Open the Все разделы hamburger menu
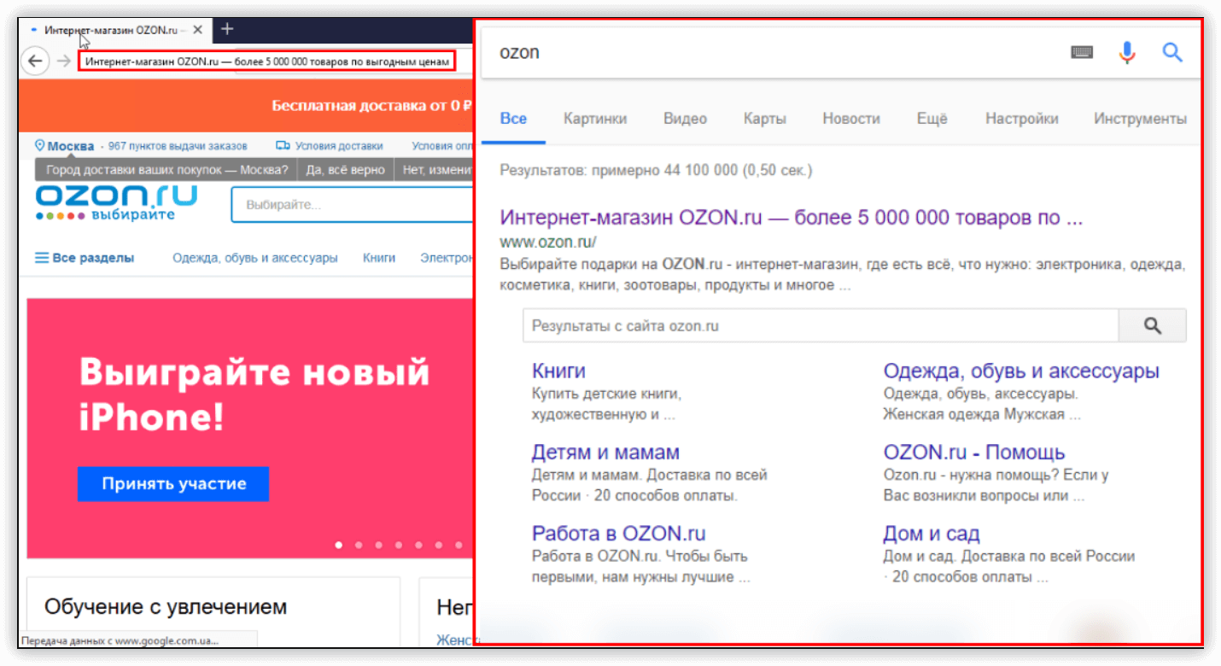 [85, 258]
